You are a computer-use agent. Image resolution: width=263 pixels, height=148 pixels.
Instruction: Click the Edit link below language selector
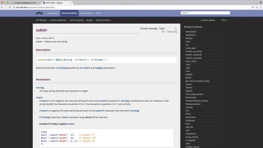(x=163, y=32)
